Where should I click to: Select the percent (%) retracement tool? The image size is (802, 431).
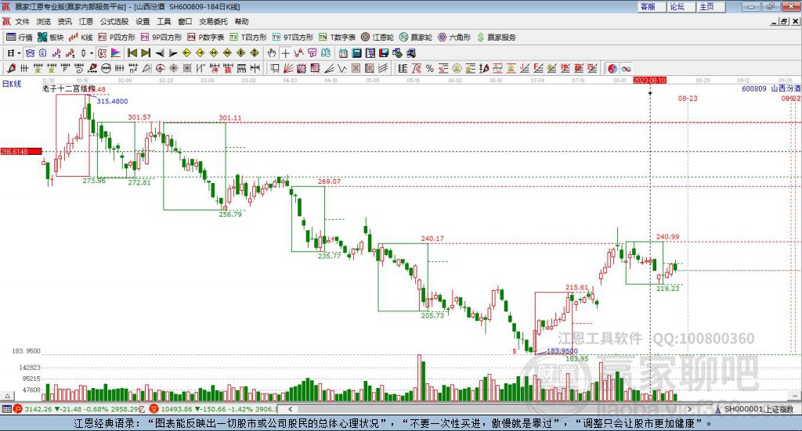430,68
